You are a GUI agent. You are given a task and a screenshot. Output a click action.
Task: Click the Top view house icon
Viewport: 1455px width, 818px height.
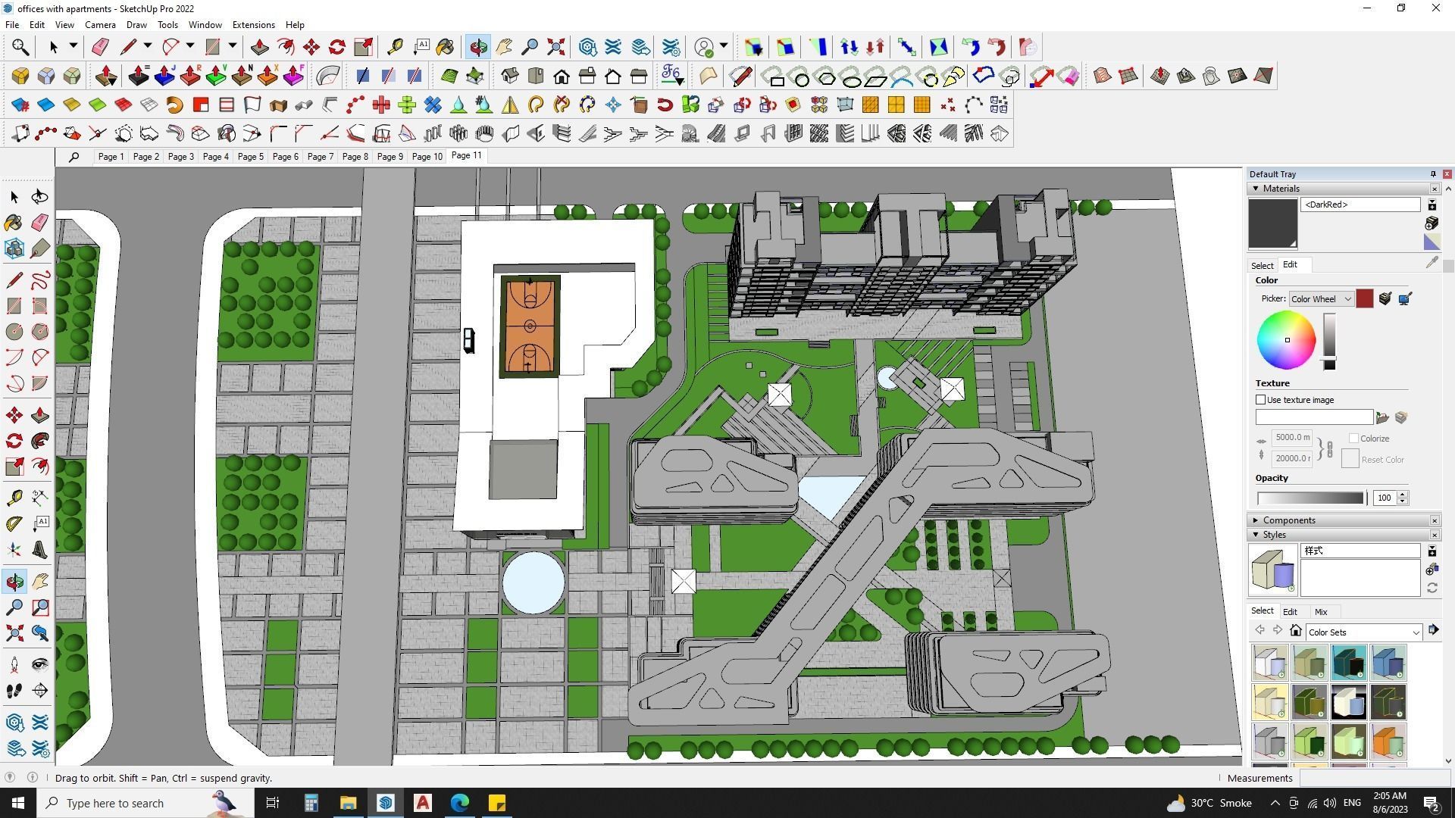pyautogui.click(x=536, y=76)
